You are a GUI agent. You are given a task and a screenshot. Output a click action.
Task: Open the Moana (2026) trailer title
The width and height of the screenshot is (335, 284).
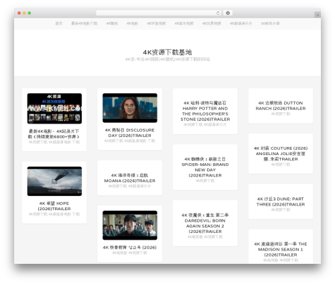coord(129,178)
